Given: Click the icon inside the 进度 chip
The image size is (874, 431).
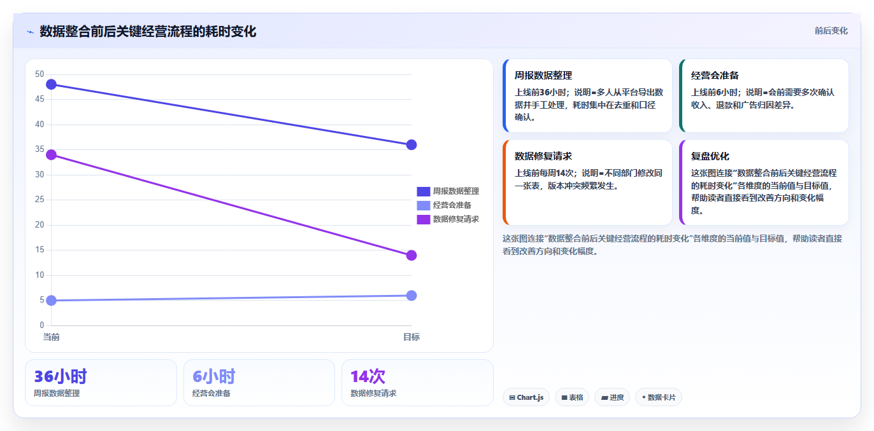Looking at the screenshot, I should [605, 398].
